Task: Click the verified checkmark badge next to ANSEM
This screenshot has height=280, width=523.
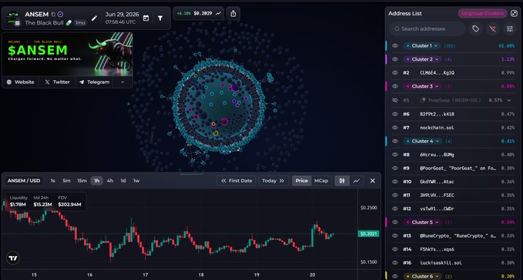Action: 60,15
